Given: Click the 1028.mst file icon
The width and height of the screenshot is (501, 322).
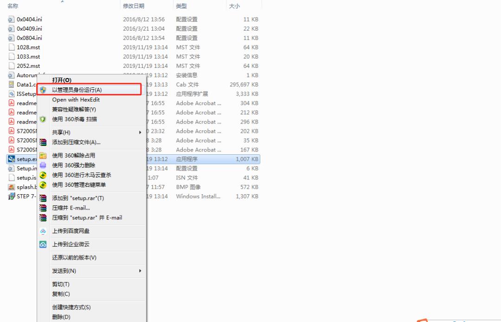Looking at the screenshot, I should [12, 47].
